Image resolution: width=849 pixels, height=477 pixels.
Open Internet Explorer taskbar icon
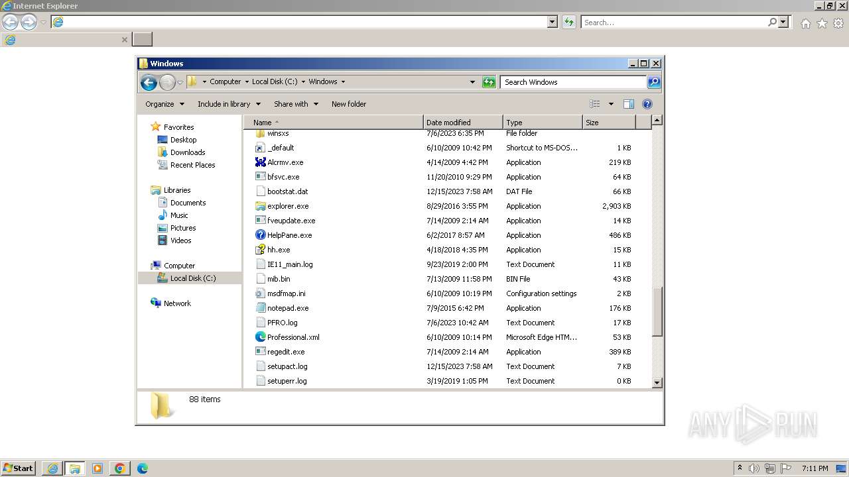click(x=52, y=468)
